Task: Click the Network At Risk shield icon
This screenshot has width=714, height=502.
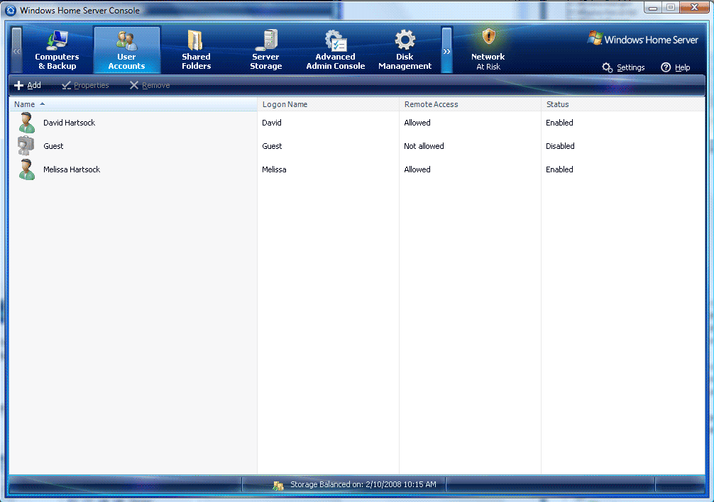Action: click(x=488, y=36)
